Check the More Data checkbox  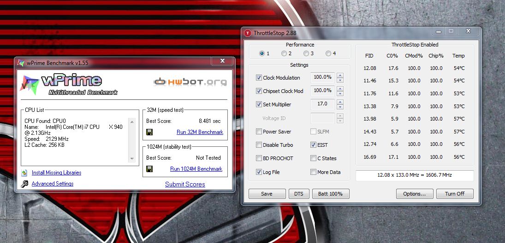313,172
